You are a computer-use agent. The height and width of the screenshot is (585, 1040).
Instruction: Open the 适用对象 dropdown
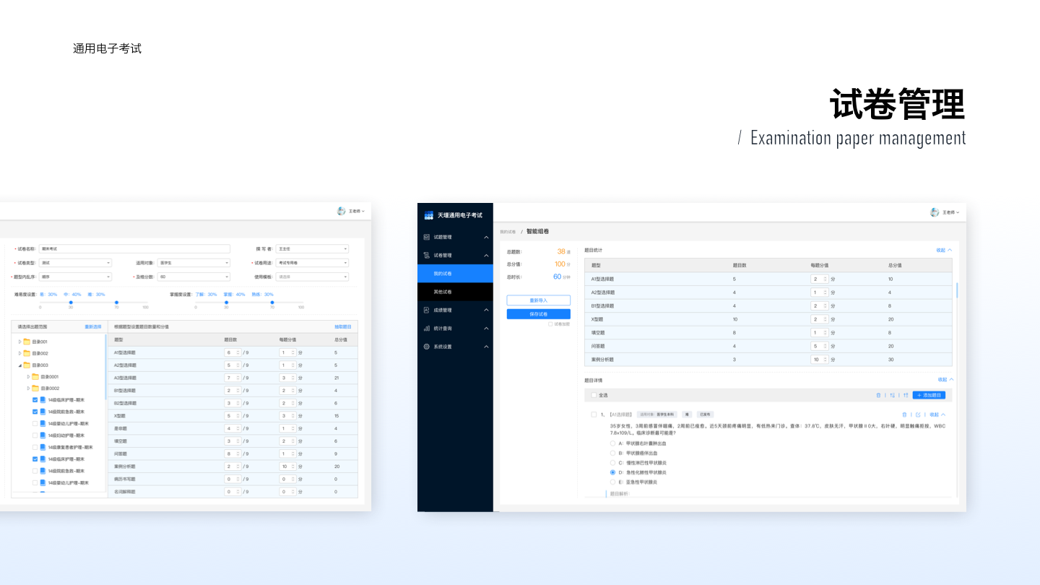point(194,263)
